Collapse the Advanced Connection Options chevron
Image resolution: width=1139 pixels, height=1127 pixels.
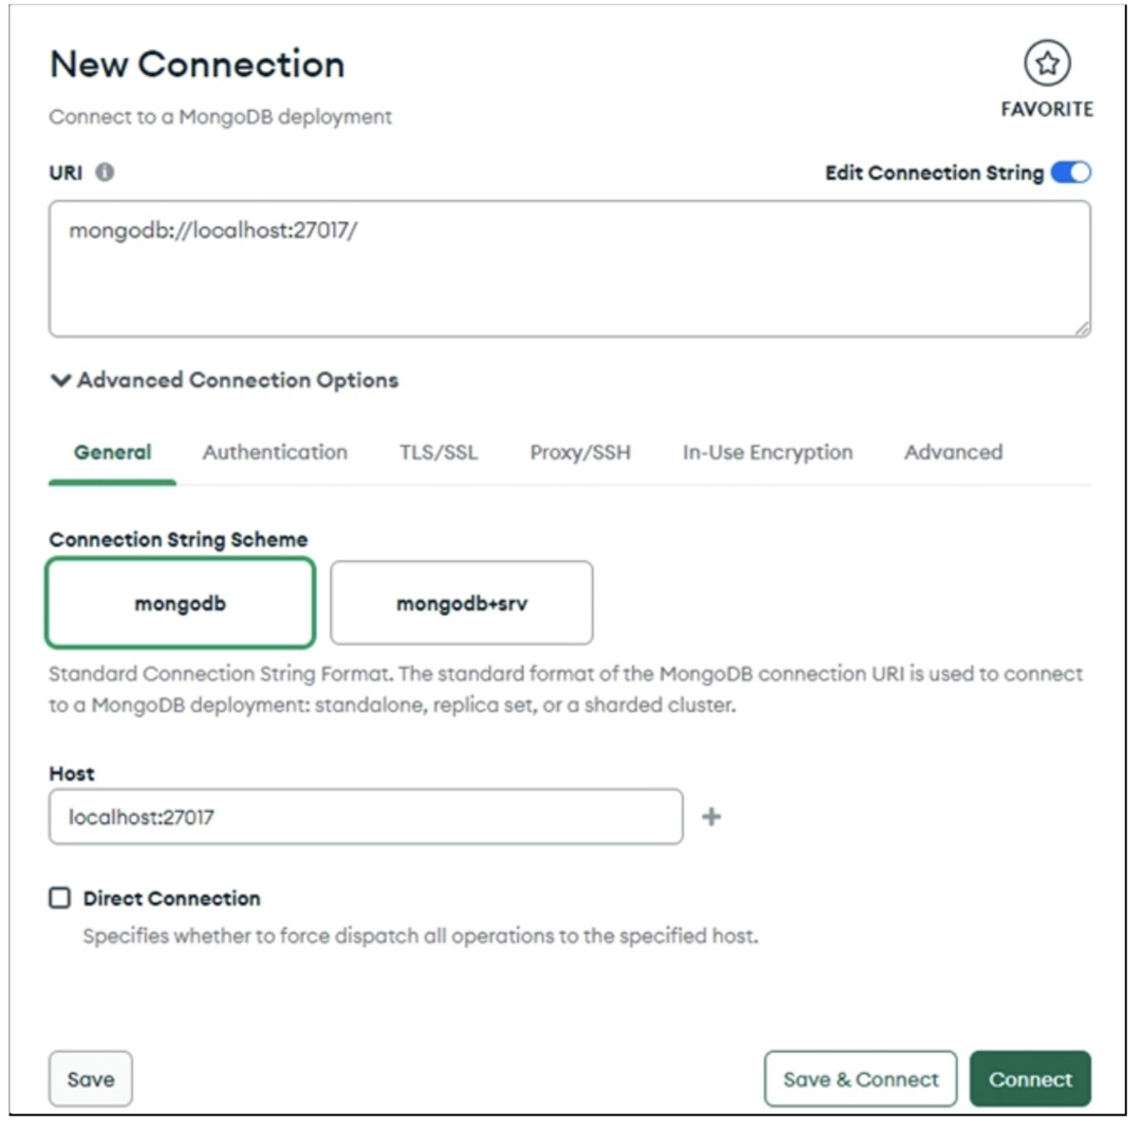click(61, 381)
